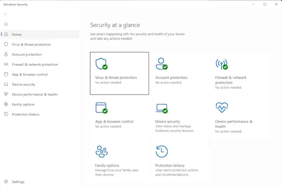This screenshot has height=187, width=282.
Task: Click the large antenna icon on Firewall & network tile
Action: 222,64
